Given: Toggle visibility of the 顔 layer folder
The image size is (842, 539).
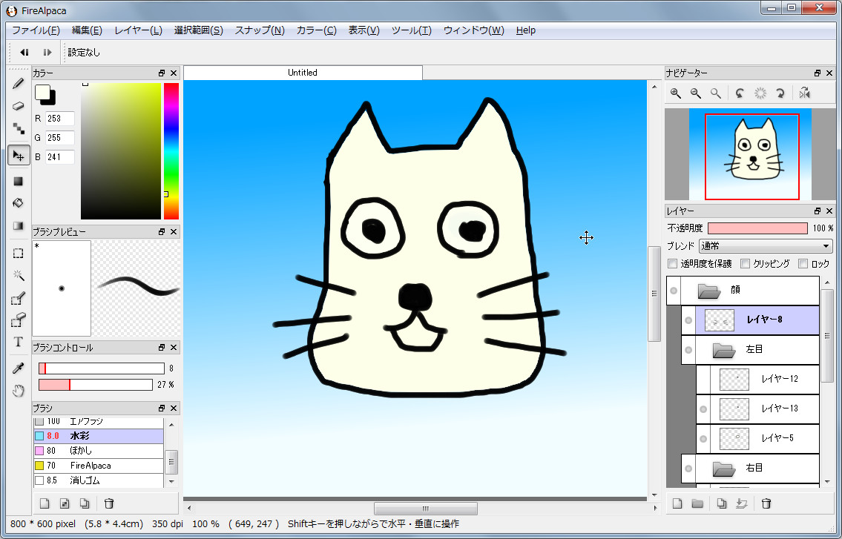Looking at the screenshot, I should click(674, 291).
